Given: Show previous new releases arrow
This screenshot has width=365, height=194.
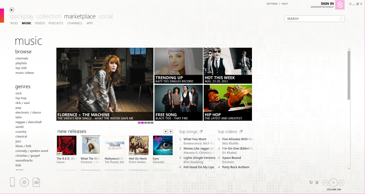Looking at the screenshot, I should tap(166, 131).
